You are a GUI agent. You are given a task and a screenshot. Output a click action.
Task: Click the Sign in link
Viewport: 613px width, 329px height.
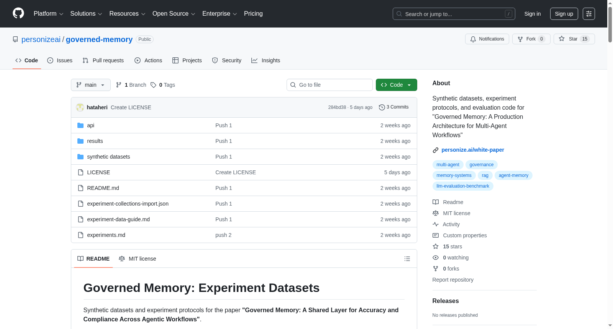533,14
